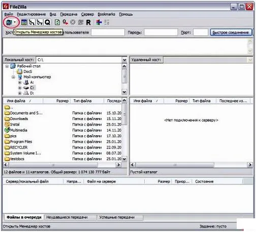
Task: Select the System Volume I… folder icon
Action: (7, 153)
